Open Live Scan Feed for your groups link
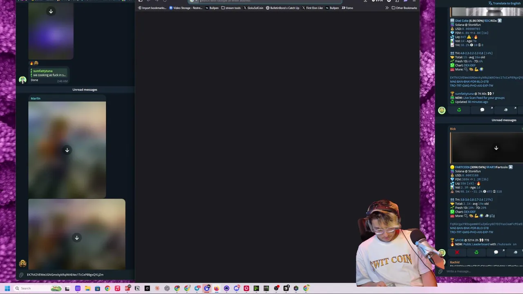Screen dimensions: 523x294 coord(484,98)
